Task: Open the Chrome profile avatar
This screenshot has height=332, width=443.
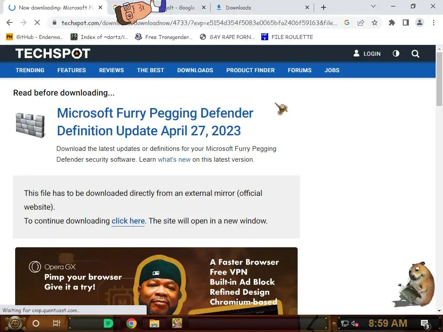Action: 420,22
